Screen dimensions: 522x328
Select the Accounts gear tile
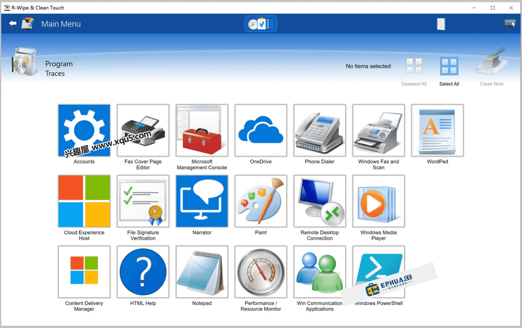coord(84,130)
